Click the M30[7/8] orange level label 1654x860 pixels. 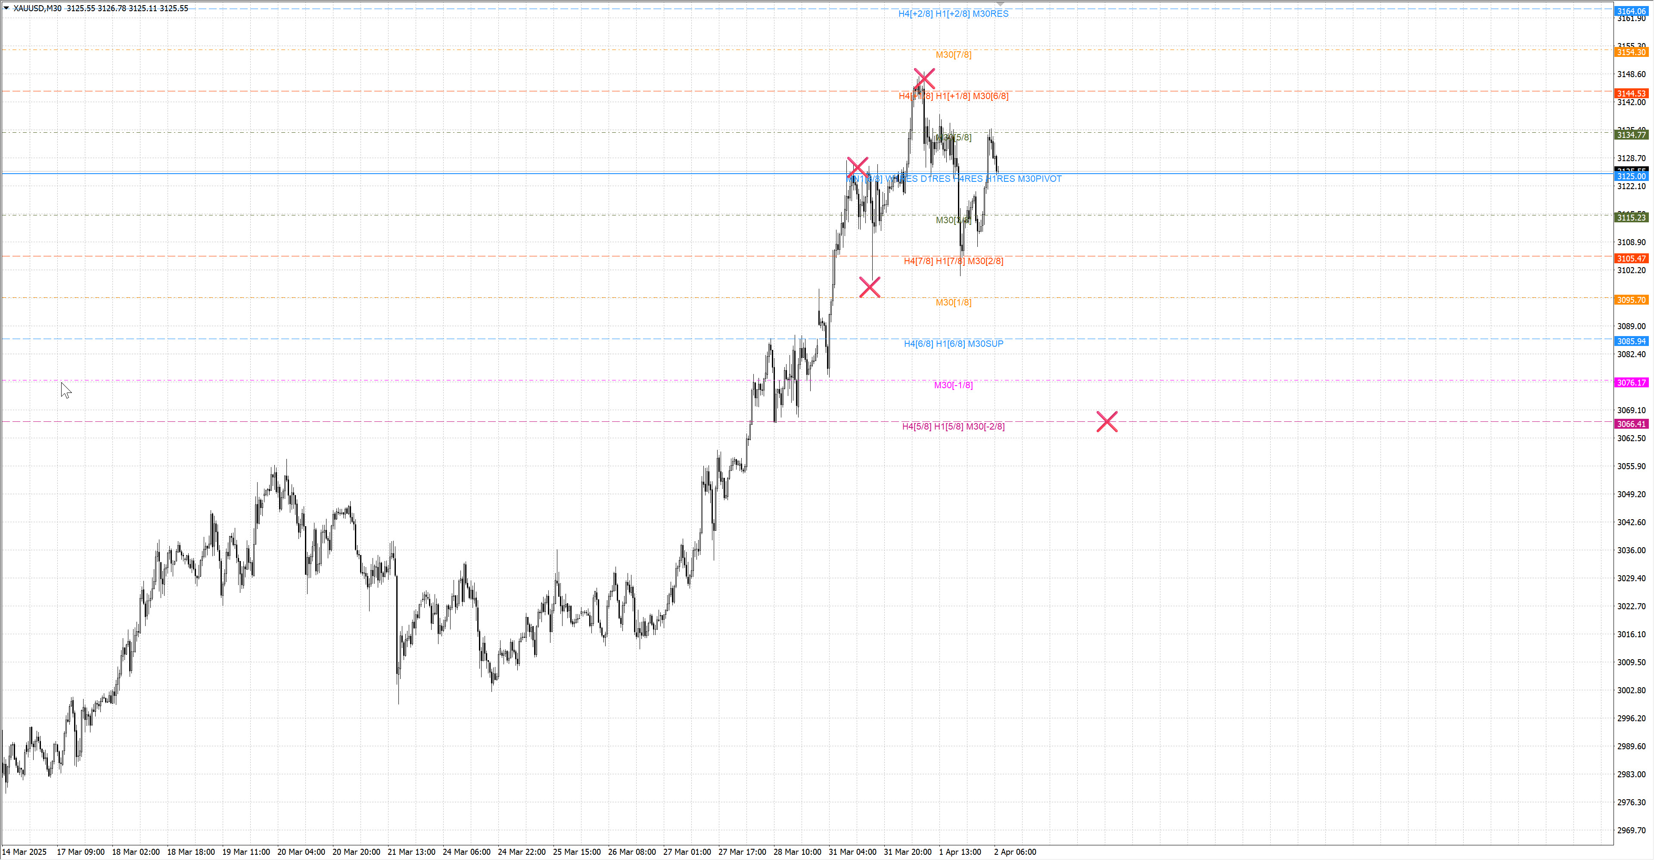tap(953, 55)
